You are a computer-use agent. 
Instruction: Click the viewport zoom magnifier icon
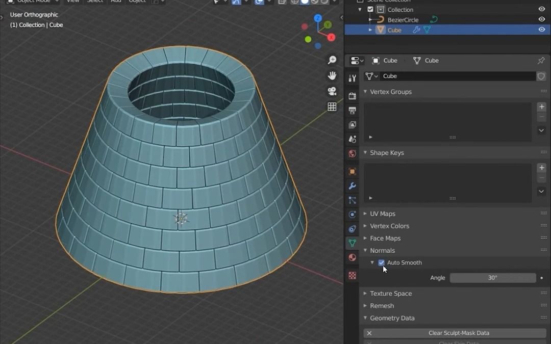[x=332, y=60]
